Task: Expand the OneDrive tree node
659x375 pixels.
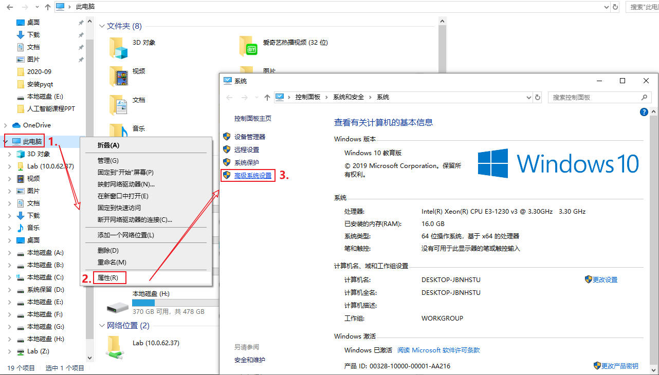Action: pos(6,125)
